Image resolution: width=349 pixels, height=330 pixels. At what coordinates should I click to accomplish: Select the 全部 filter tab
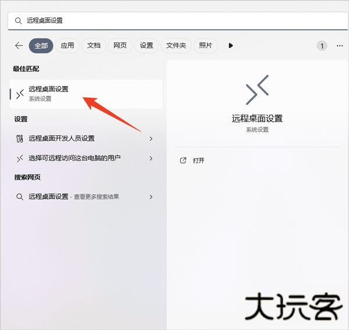tap(41, 45)
